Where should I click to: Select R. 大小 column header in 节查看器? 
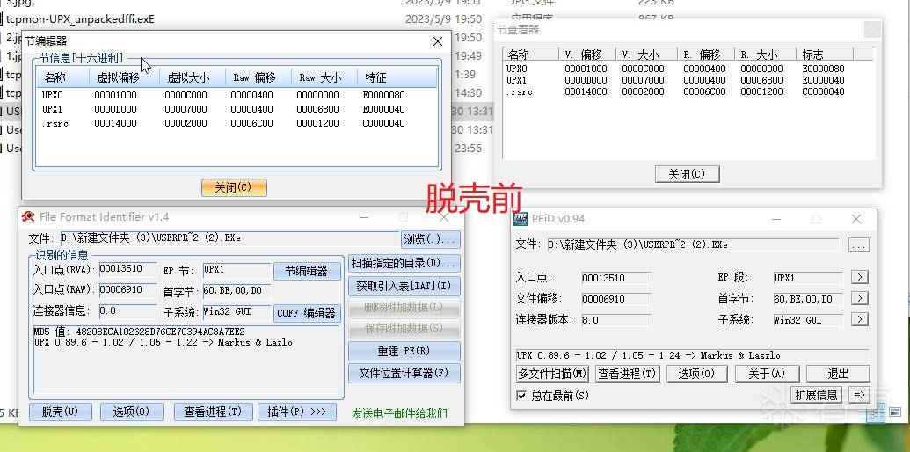(766, 55)
